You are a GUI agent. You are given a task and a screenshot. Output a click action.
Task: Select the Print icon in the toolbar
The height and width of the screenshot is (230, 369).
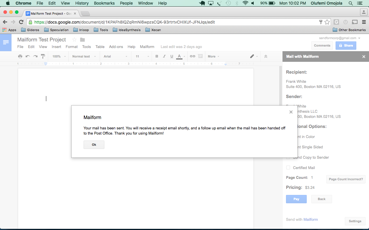[20, 56]
